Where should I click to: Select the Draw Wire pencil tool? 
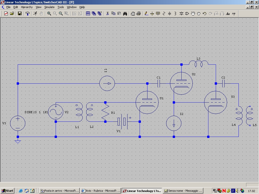pos(146,14)
